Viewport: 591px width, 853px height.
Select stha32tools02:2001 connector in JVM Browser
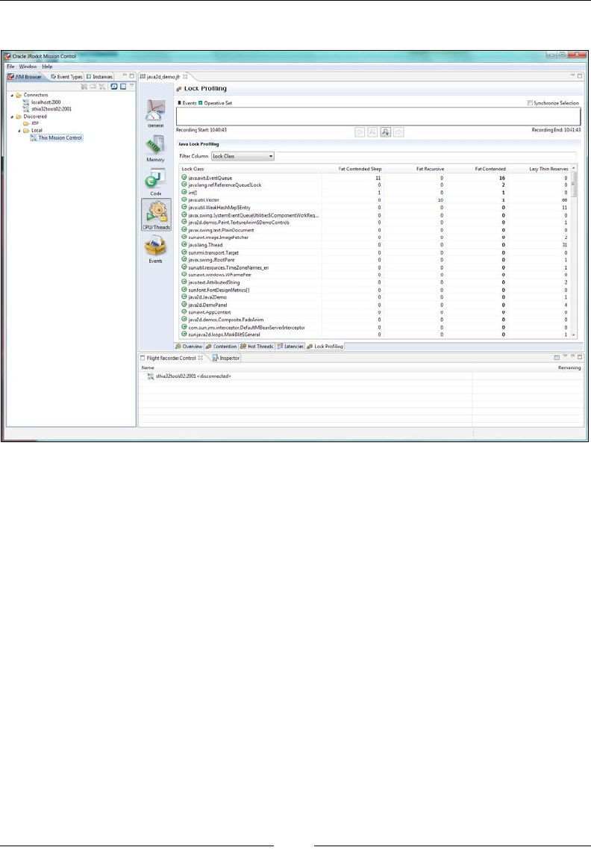coord(47,109)
